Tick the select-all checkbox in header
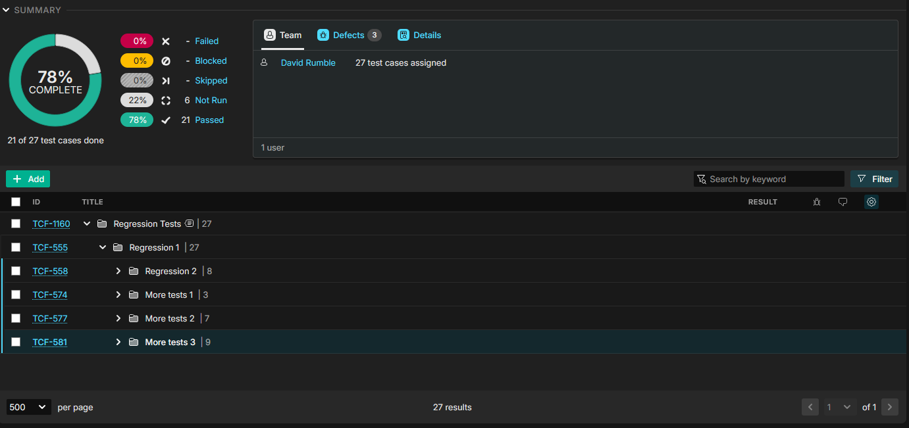This screenshot has height=428, width=909. pyautogui.click(x=16, y=202)
